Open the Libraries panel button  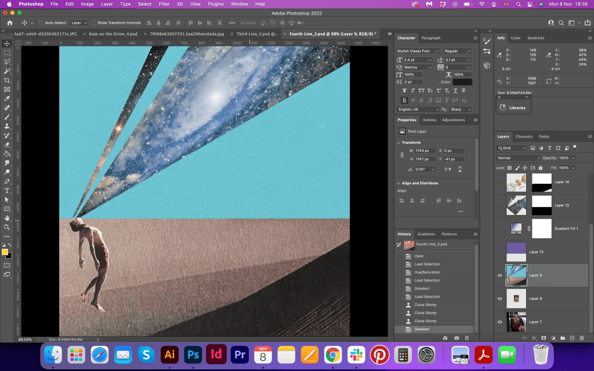point(512,107)
